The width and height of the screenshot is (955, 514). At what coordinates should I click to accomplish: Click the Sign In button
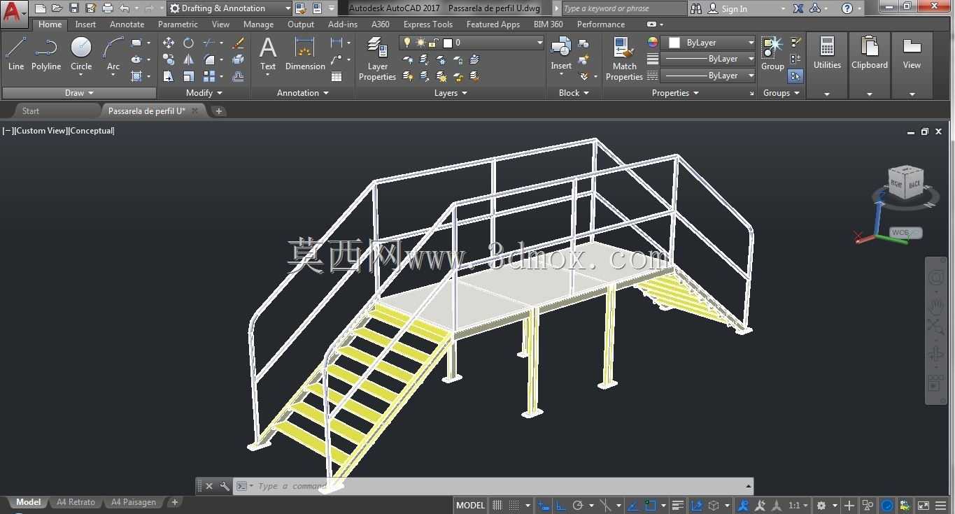coord(734,9)
